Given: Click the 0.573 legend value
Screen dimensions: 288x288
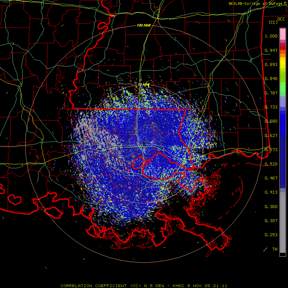Looking at the screenshot, I should pyautogui.click(x=271, y=150).
